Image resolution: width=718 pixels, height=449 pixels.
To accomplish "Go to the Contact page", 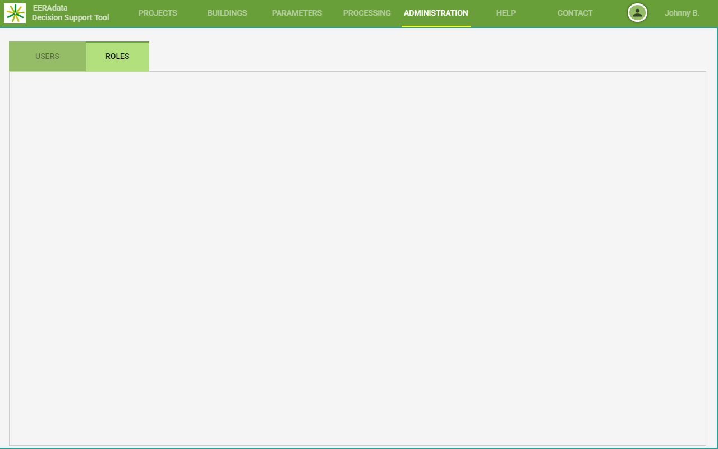I will click(575, 13).
